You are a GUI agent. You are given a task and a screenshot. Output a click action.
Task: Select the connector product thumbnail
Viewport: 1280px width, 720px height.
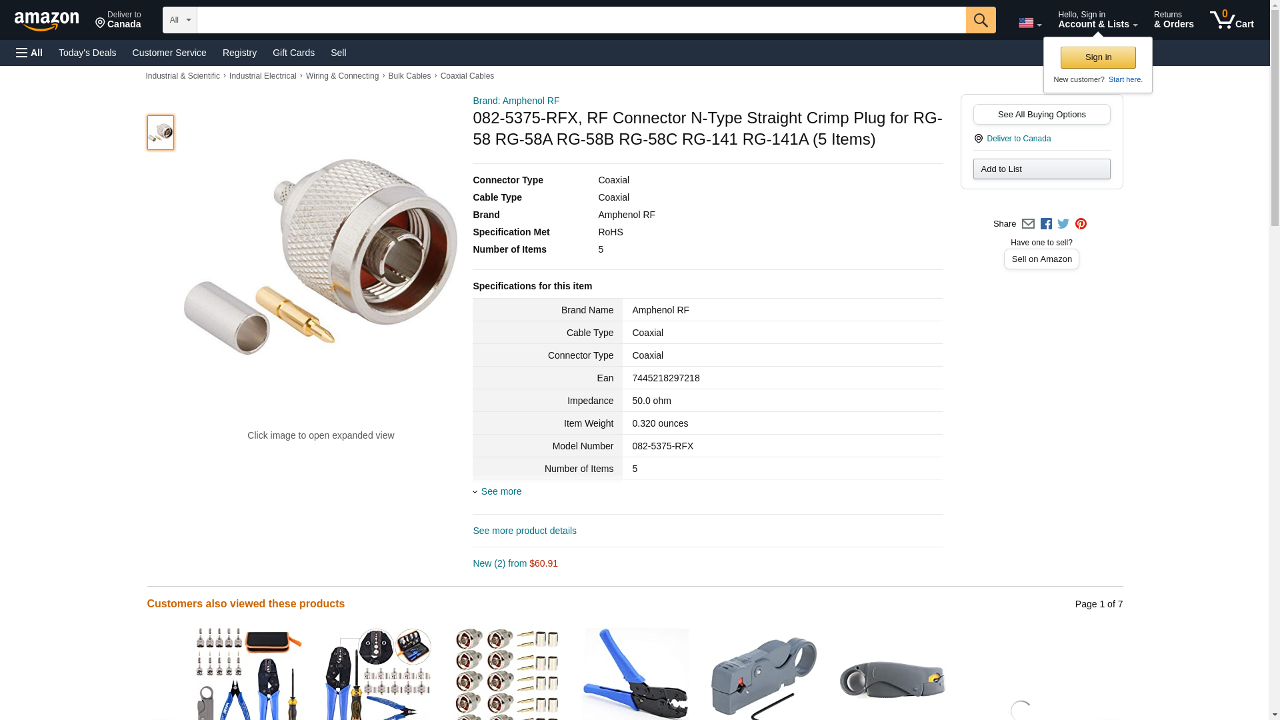pos(161,132)
